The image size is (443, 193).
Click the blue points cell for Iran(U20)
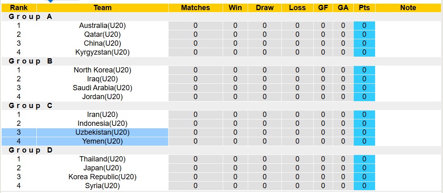click(x=364, y=115)
